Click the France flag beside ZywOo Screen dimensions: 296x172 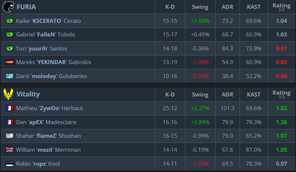(10, 108)
